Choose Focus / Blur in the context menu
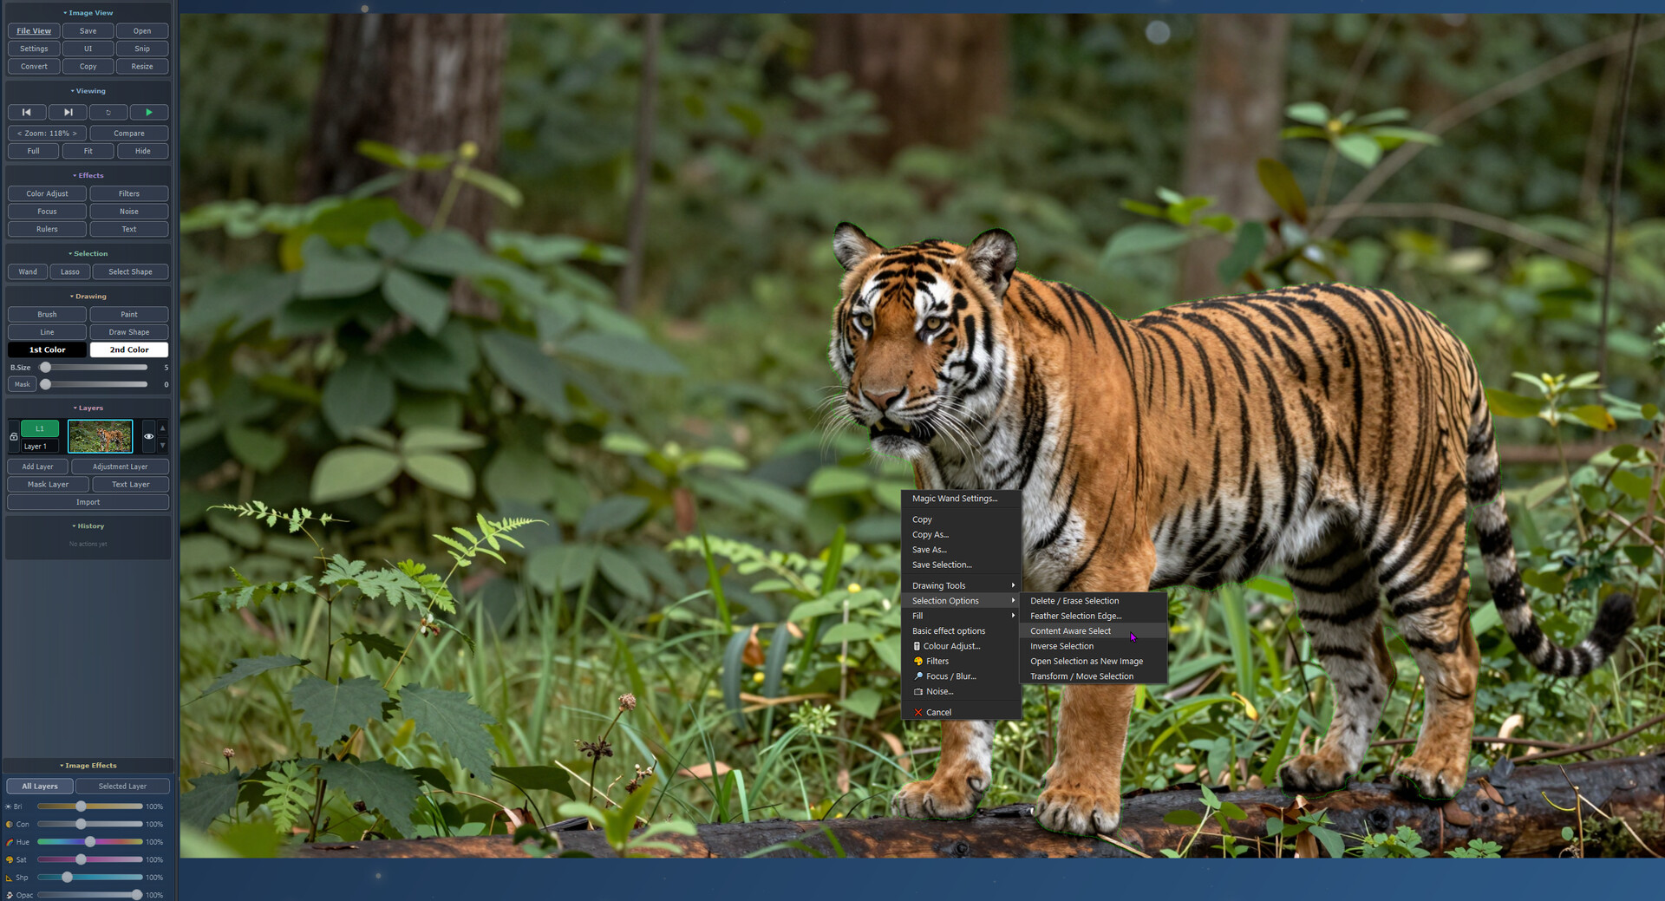The width and height of the screenshot is (1665, 901). click(x=961, y=676)
